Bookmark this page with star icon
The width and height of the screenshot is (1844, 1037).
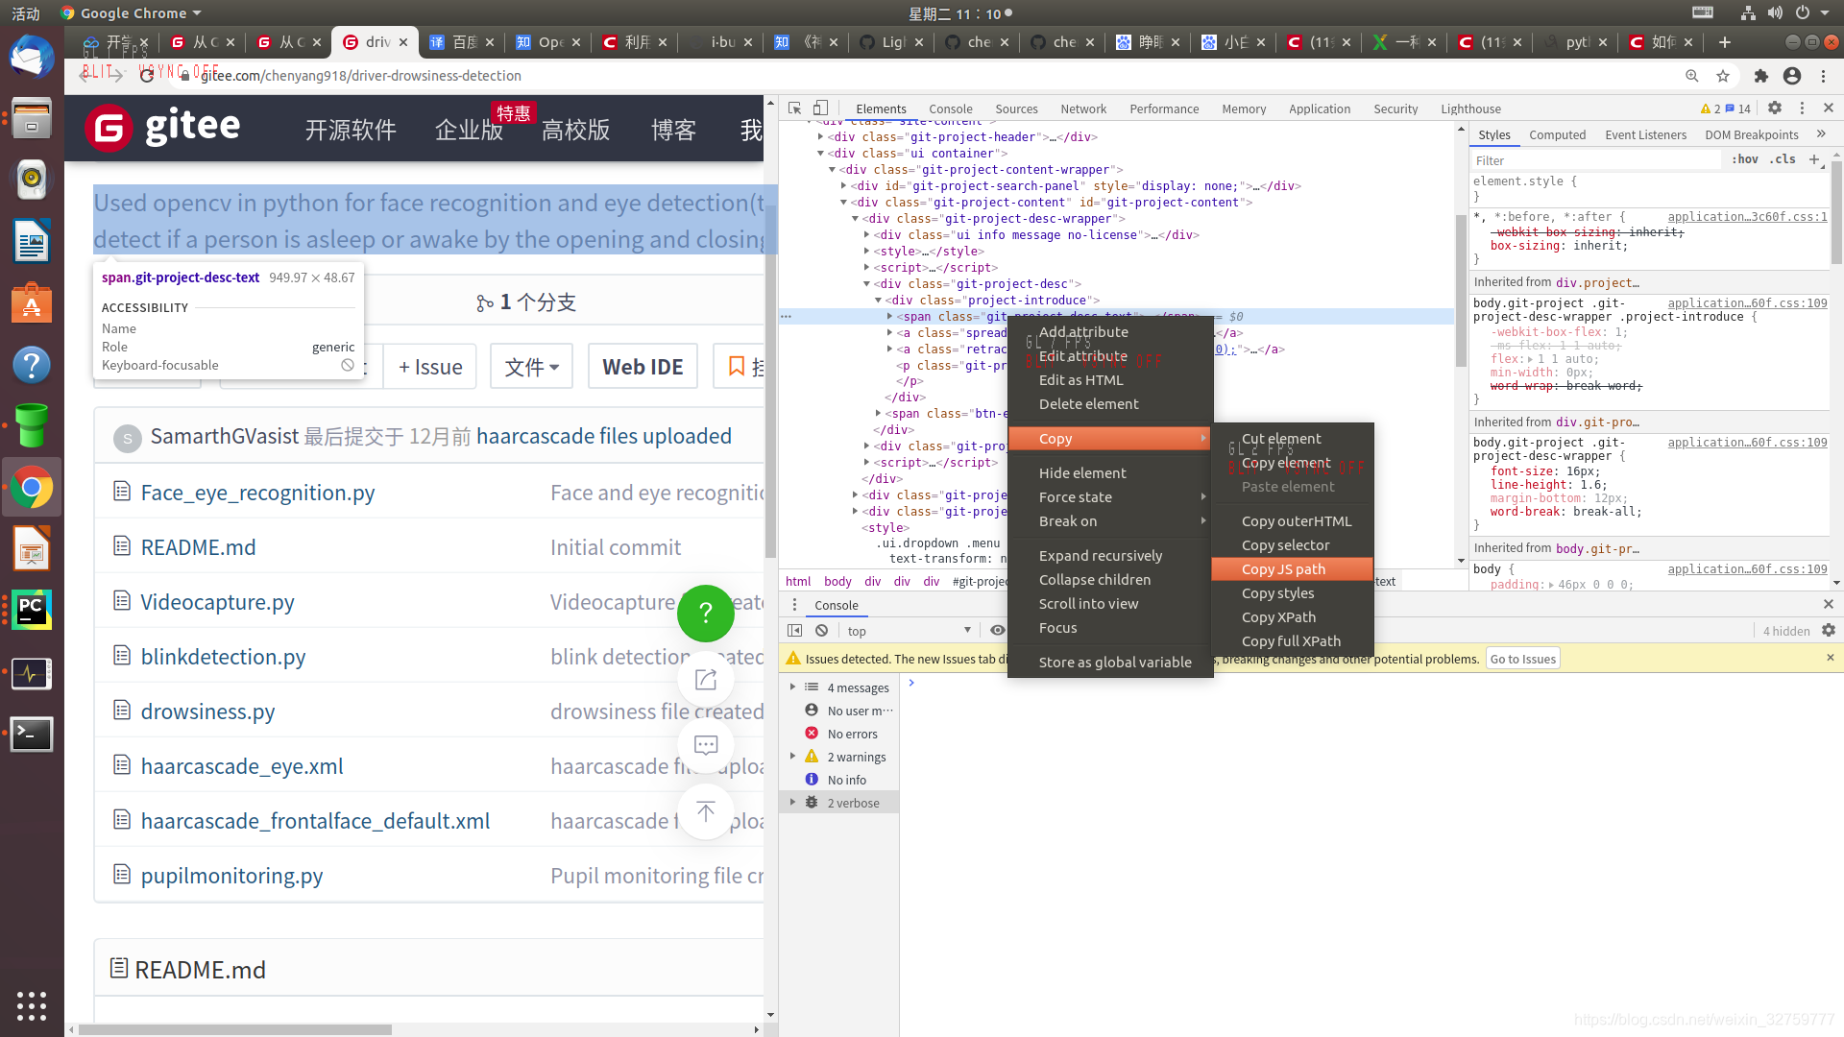point(1723,76)
